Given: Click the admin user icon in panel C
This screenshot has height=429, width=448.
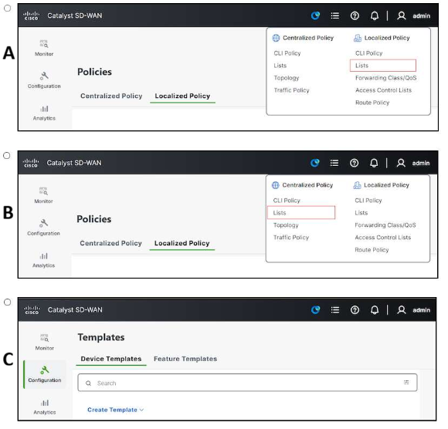Looking at the screenshot, I should 402,310.
